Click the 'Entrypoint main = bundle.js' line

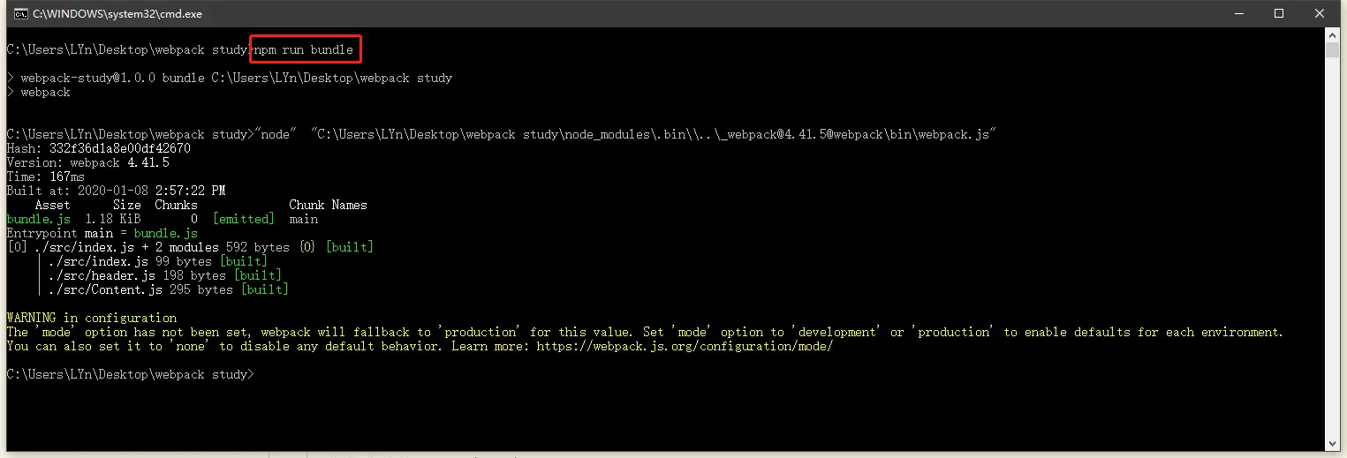pyautogui.click(x=102, y=233)
